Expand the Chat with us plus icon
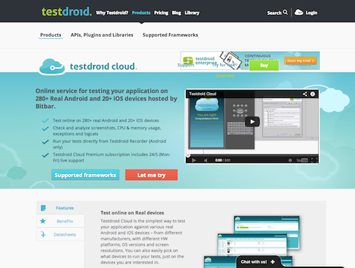This screenshot has height=268, width=355. click(273, 262)
